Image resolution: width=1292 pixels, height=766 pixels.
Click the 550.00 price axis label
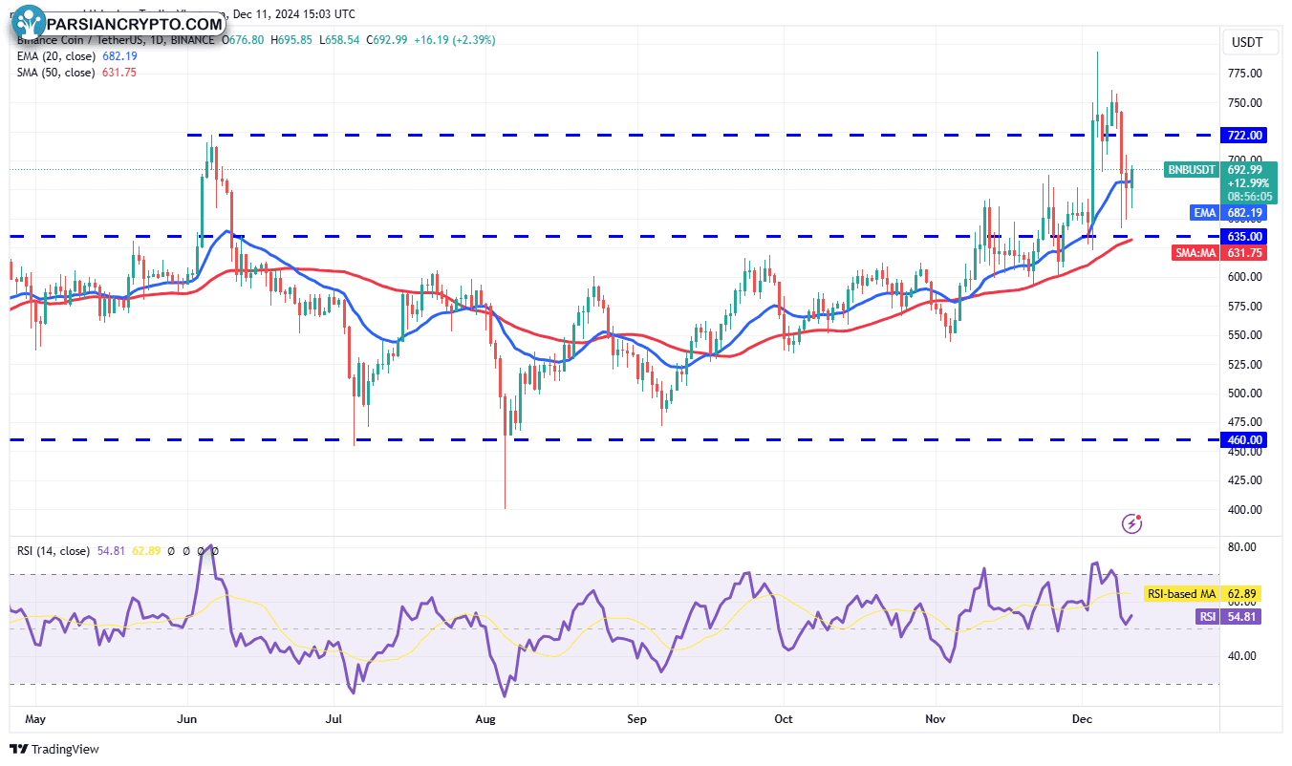[x=1245, y=335]
